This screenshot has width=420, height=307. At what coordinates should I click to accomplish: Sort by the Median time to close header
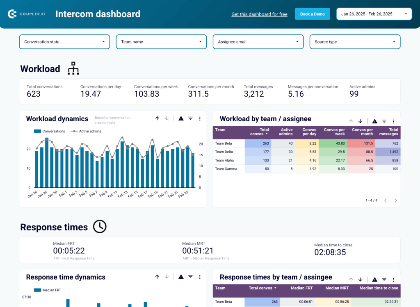tap(379, 288)
